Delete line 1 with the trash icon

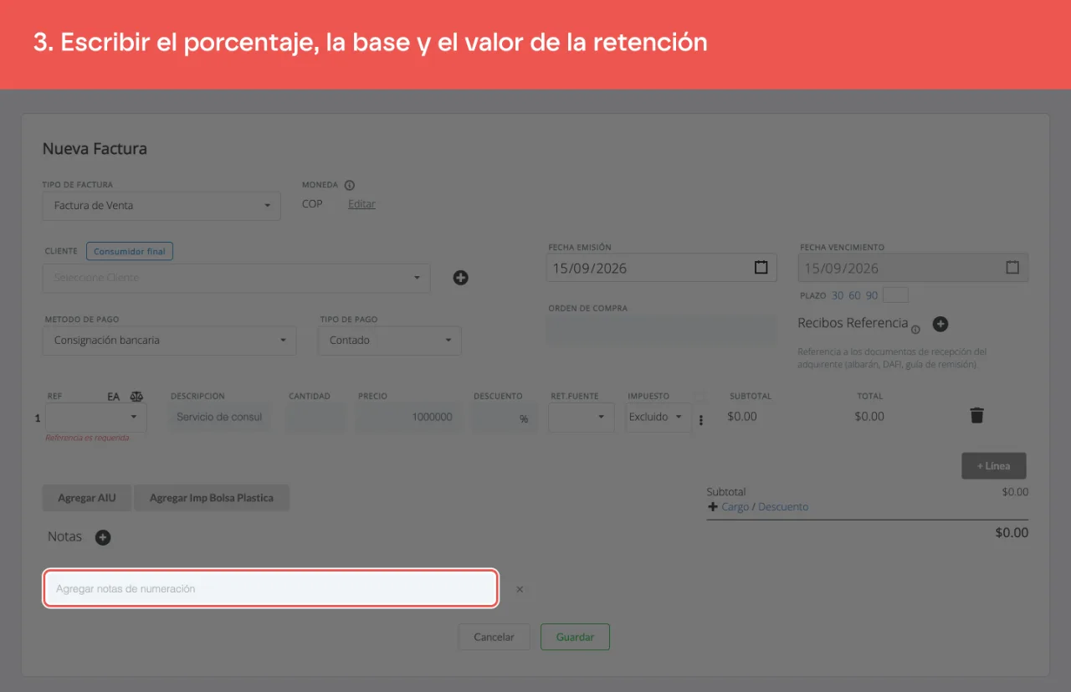click(976, 415)
